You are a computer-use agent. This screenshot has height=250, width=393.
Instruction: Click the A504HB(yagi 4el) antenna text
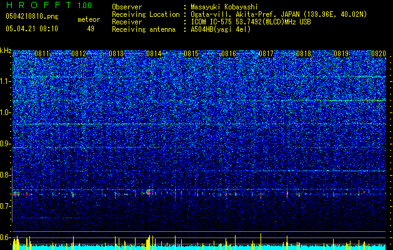[x=221, y=29]
